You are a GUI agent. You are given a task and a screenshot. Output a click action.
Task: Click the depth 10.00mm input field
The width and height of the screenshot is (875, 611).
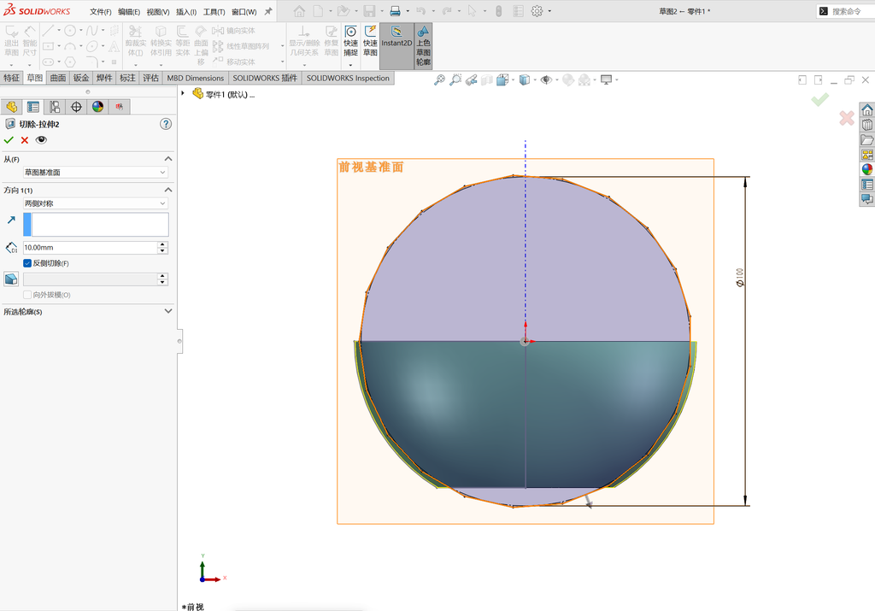pyautogui.click(x=91, y=247)
